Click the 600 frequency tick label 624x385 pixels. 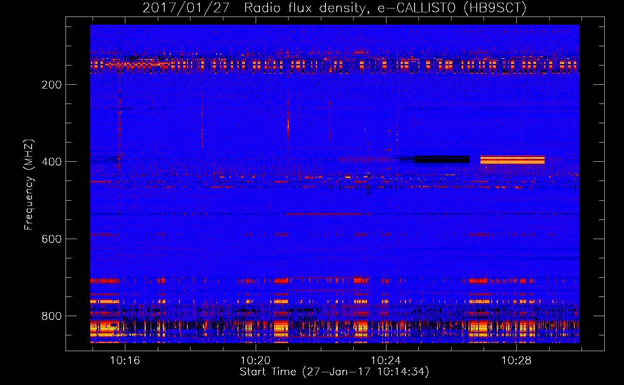pyautogui.click(x=52, y=239)
